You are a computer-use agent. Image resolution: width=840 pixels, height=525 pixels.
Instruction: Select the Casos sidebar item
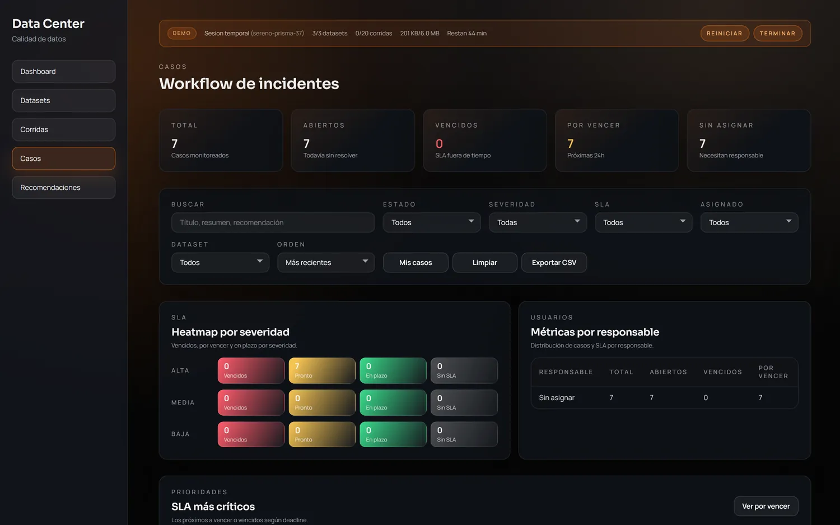pyautogui.click(x=63, y=159)
